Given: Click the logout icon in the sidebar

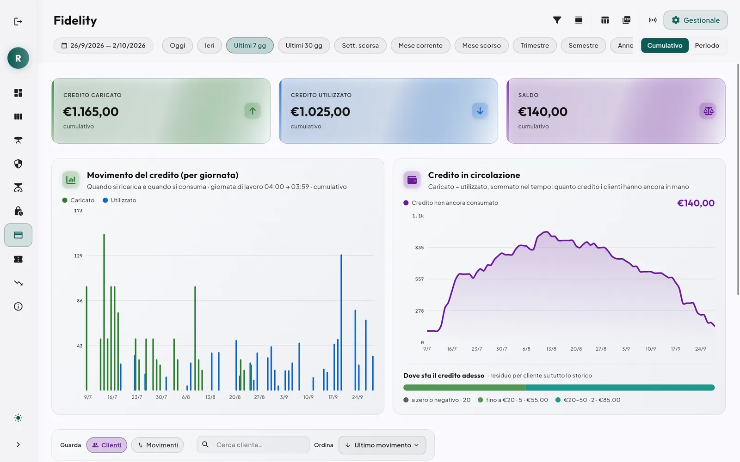Looking at the screenshot, I should pos(18,22).
